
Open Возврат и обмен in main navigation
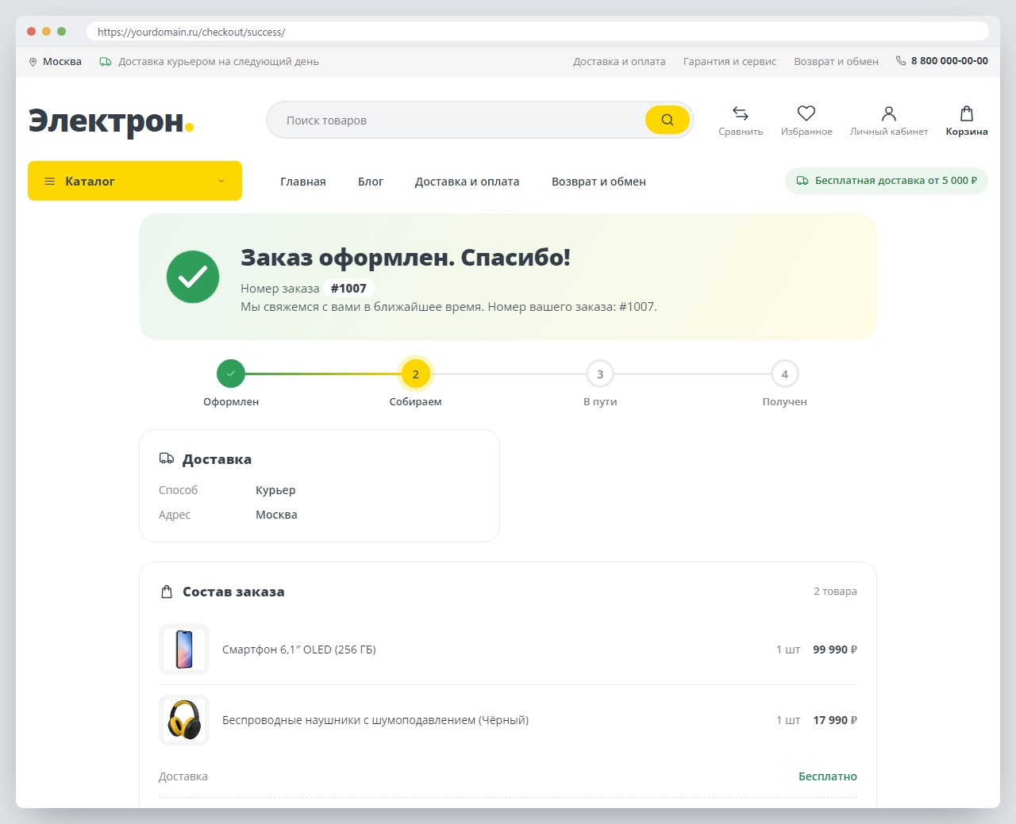(598, 182)
